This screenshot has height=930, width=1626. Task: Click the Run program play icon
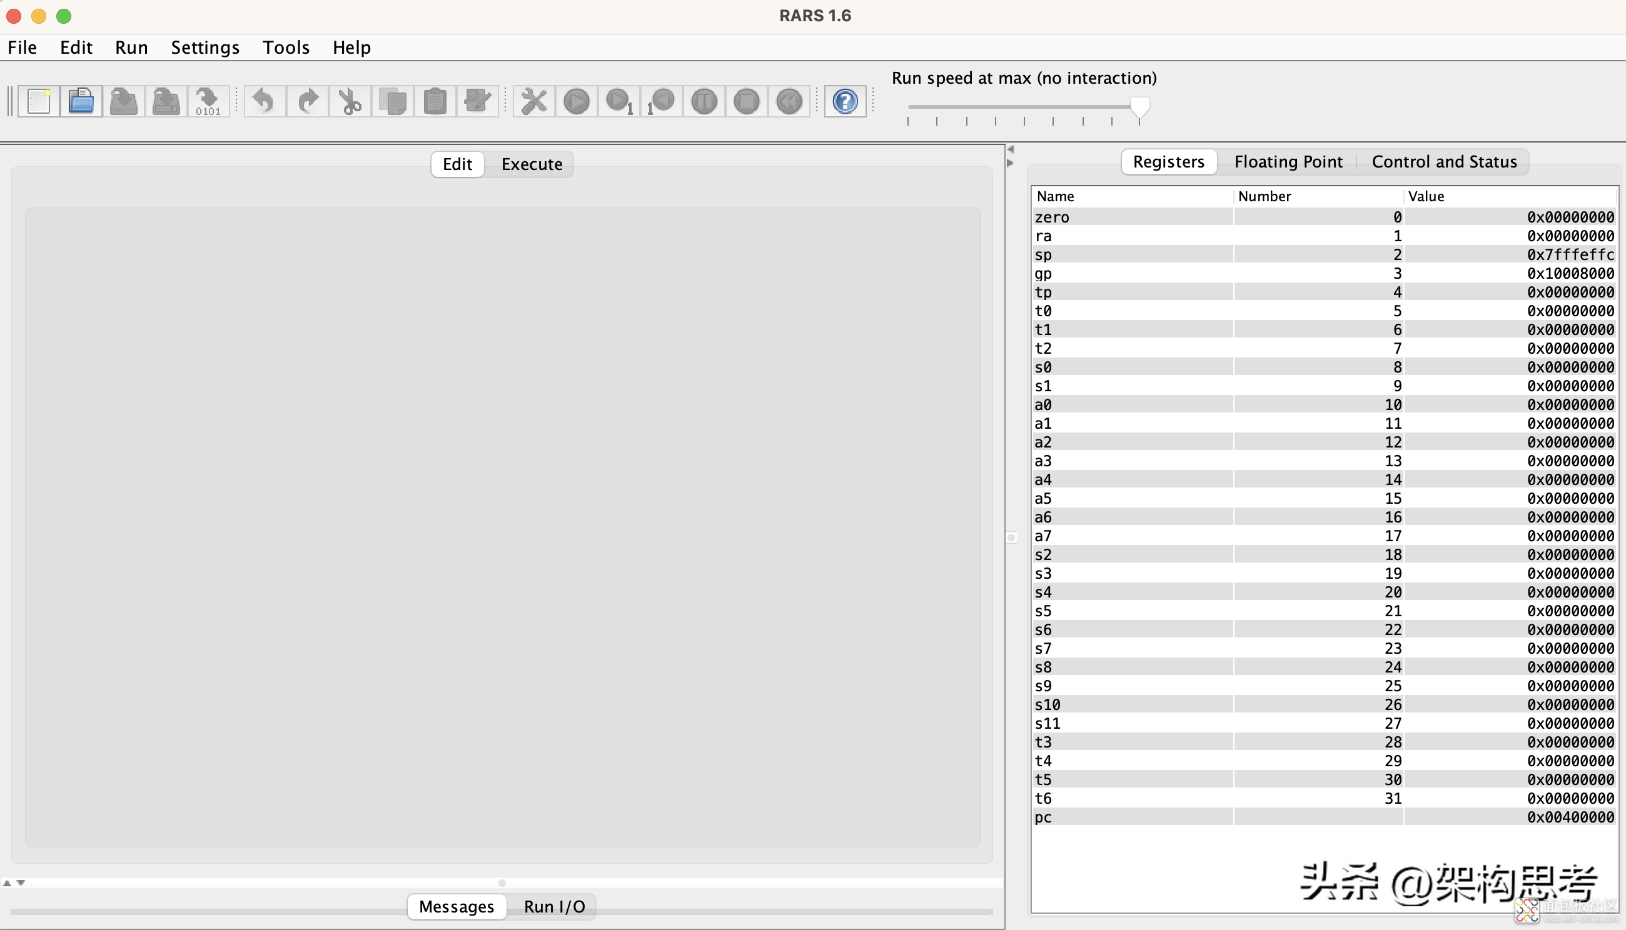click(577, 101)
